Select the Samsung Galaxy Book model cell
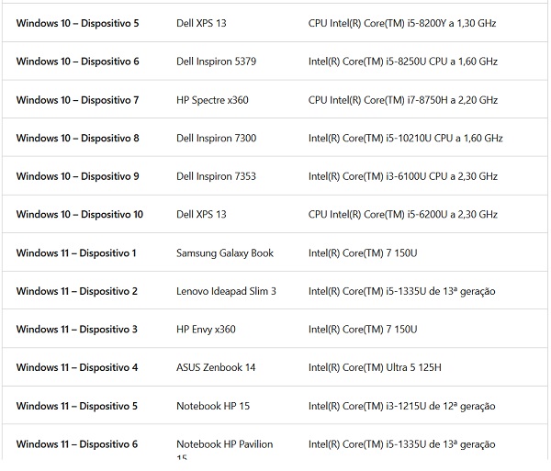 [x=225, y=252]
